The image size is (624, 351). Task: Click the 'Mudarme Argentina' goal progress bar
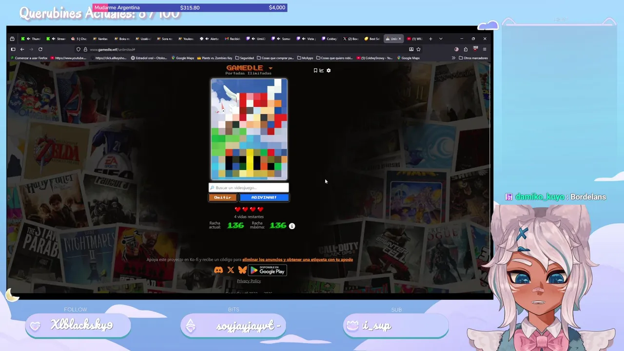coord(190,8)
